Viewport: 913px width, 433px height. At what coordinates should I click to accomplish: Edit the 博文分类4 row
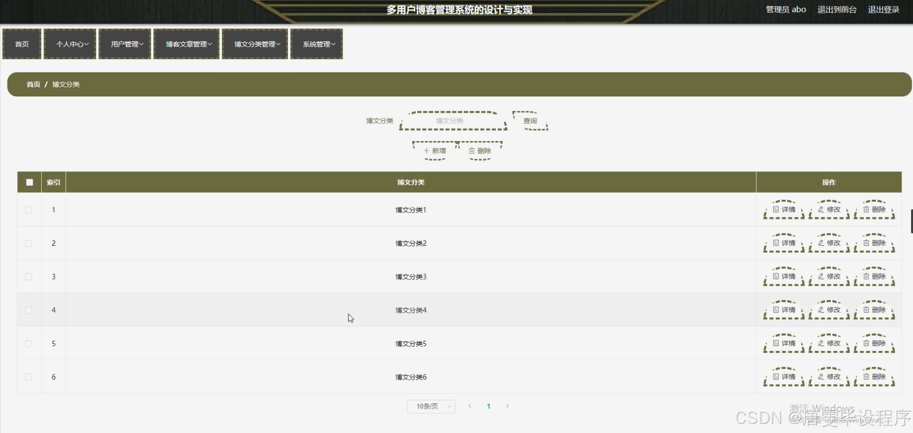(x=829, y=310)
